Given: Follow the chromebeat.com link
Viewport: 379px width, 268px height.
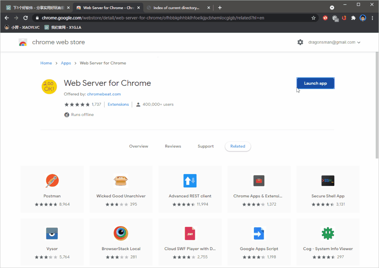Looking at the screenshot, I should pyautogui.click(x=104, y=94).
